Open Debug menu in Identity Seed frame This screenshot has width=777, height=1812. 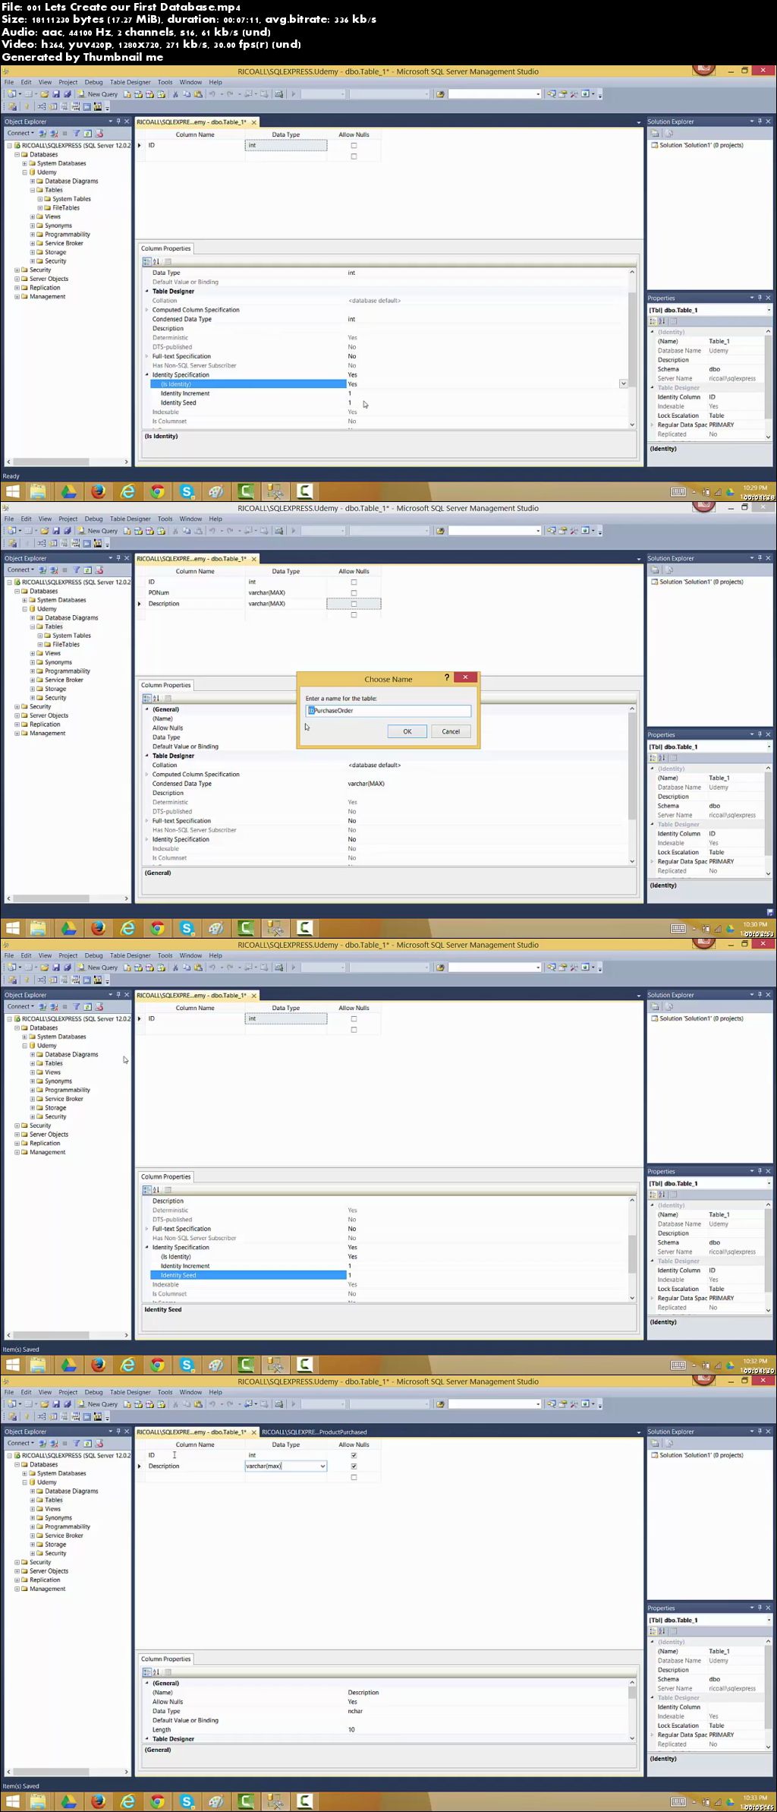93,955
